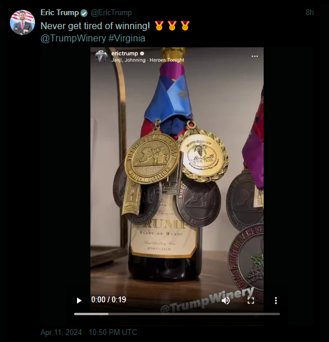Click the Apr 11, 2024 date stamp
This screenshot has height=342, width=329.
pos(61,332)
